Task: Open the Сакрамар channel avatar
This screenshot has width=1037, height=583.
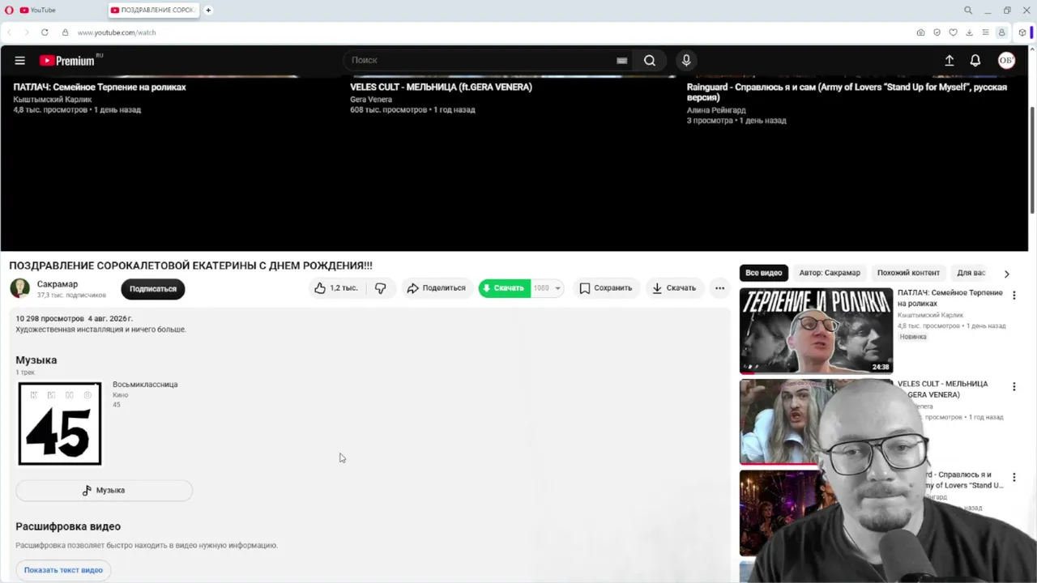Action: 20,288
